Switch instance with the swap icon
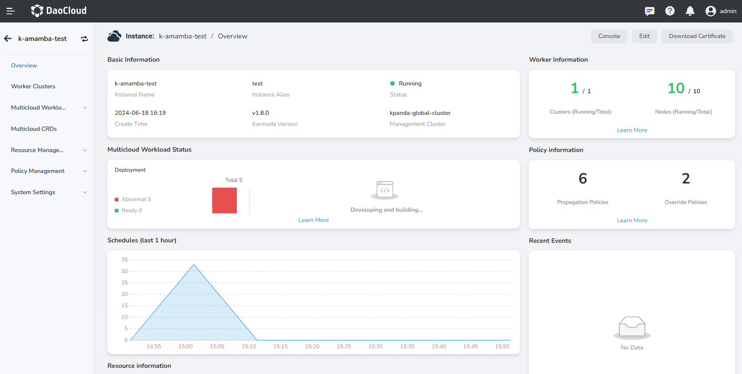The height and width of the screenshot is (374, 742). tap(85, 39)
